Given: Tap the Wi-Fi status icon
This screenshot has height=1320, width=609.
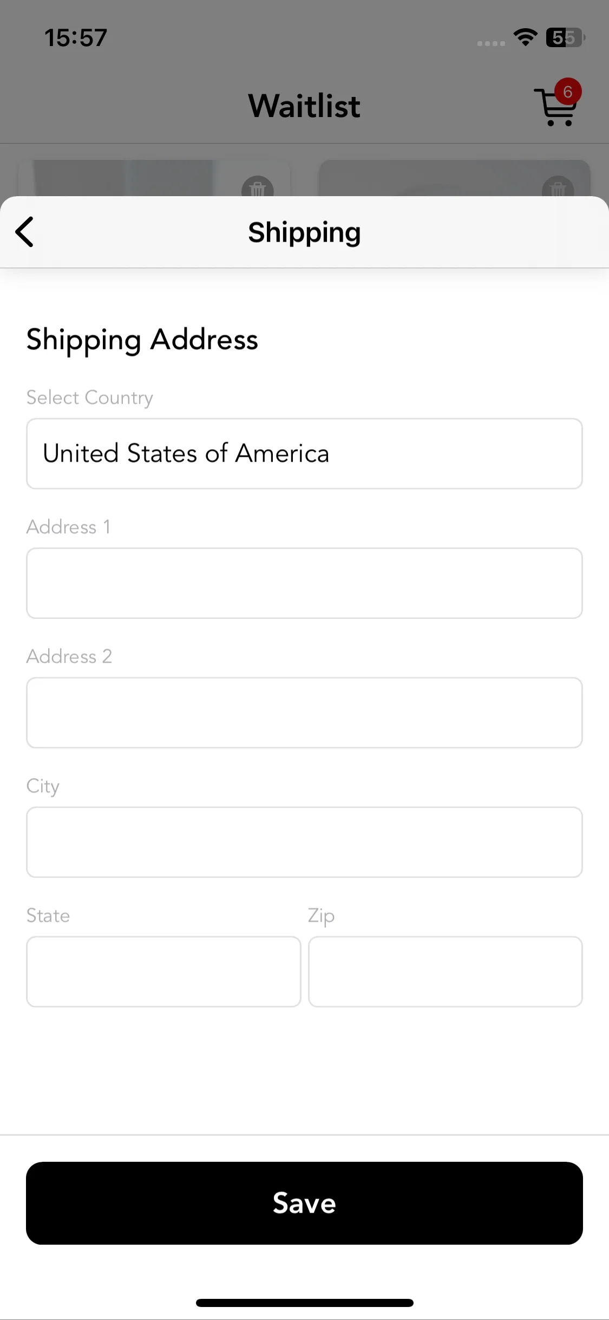Looking at the screenshot, I should pyautogui.click(x=525, y=37).
